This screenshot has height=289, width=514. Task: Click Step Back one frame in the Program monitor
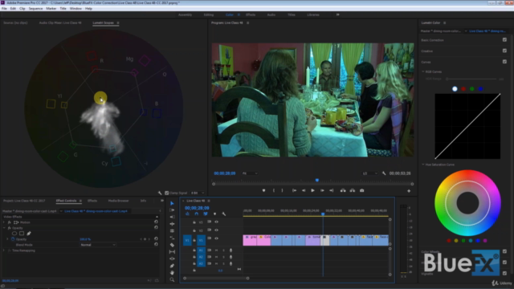click(x=304, y=190)
